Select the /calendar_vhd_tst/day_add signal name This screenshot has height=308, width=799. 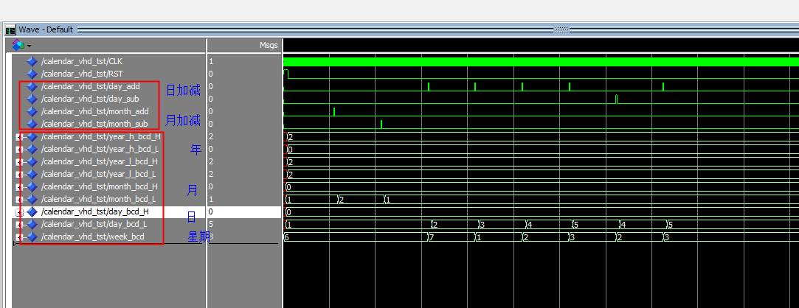click(x=91, y=86)
